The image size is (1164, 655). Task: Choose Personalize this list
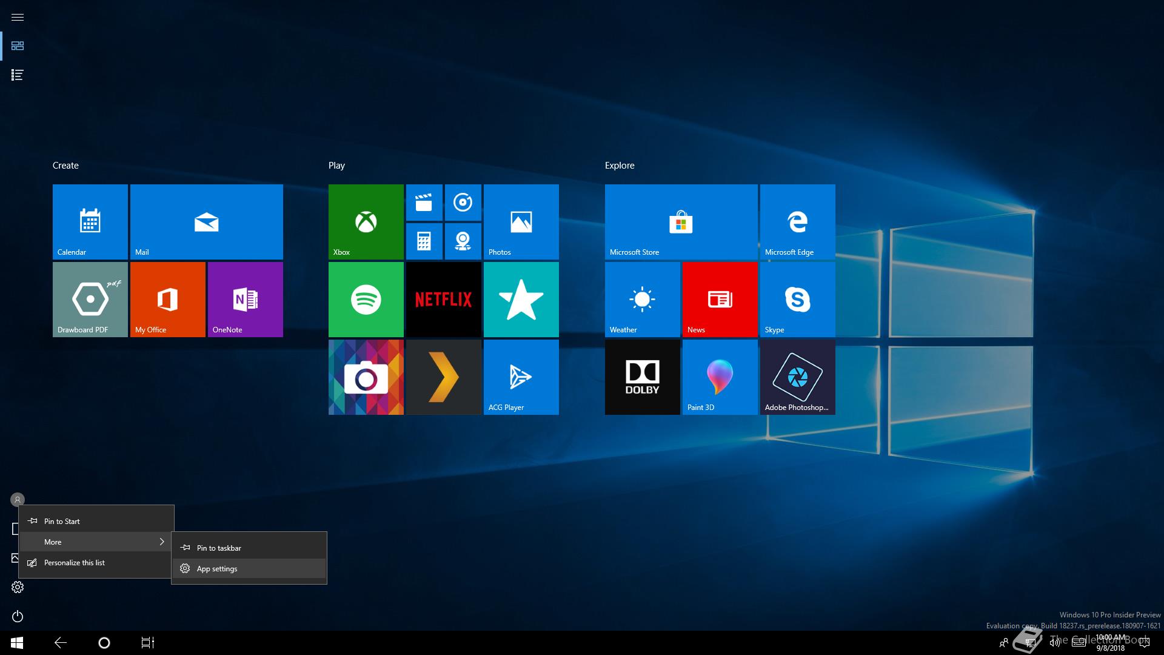click(x=96, y=562)
